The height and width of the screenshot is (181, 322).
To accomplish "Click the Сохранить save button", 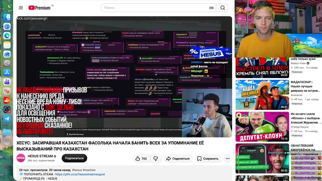I will (x=208, y=159).
